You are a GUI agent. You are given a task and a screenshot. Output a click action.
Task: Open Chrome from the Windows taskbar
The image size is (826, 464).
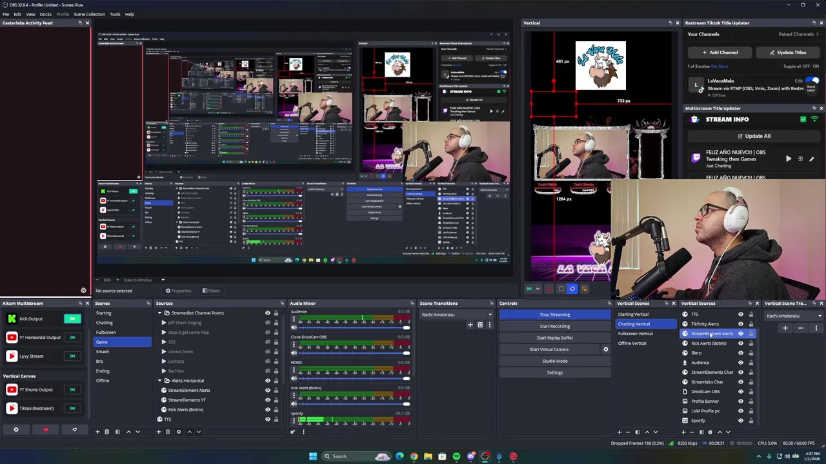(414, 456)
